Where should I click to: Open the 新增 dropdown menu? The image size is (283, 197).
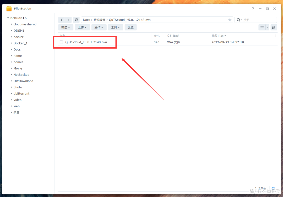[x=66, y=27]
